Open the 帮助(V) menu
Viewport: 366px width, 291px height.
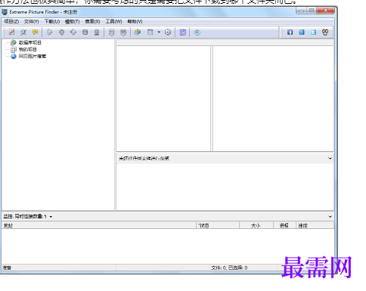pyautogui.click(x=135, y=21)
